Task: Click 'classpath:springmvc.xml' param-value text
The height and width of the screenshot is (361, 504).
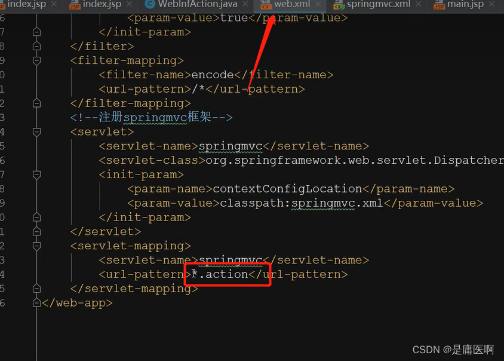Action: click(x=302, y=203)
